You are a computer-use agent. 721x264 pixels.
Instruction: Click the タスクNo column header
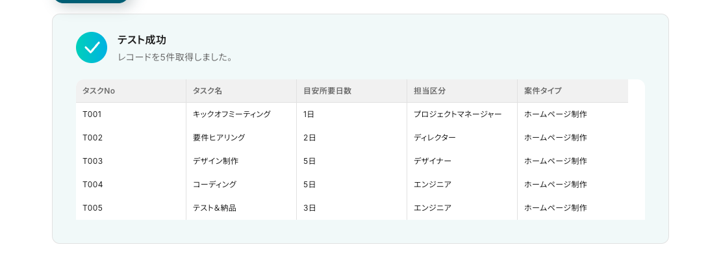(99, 91)
